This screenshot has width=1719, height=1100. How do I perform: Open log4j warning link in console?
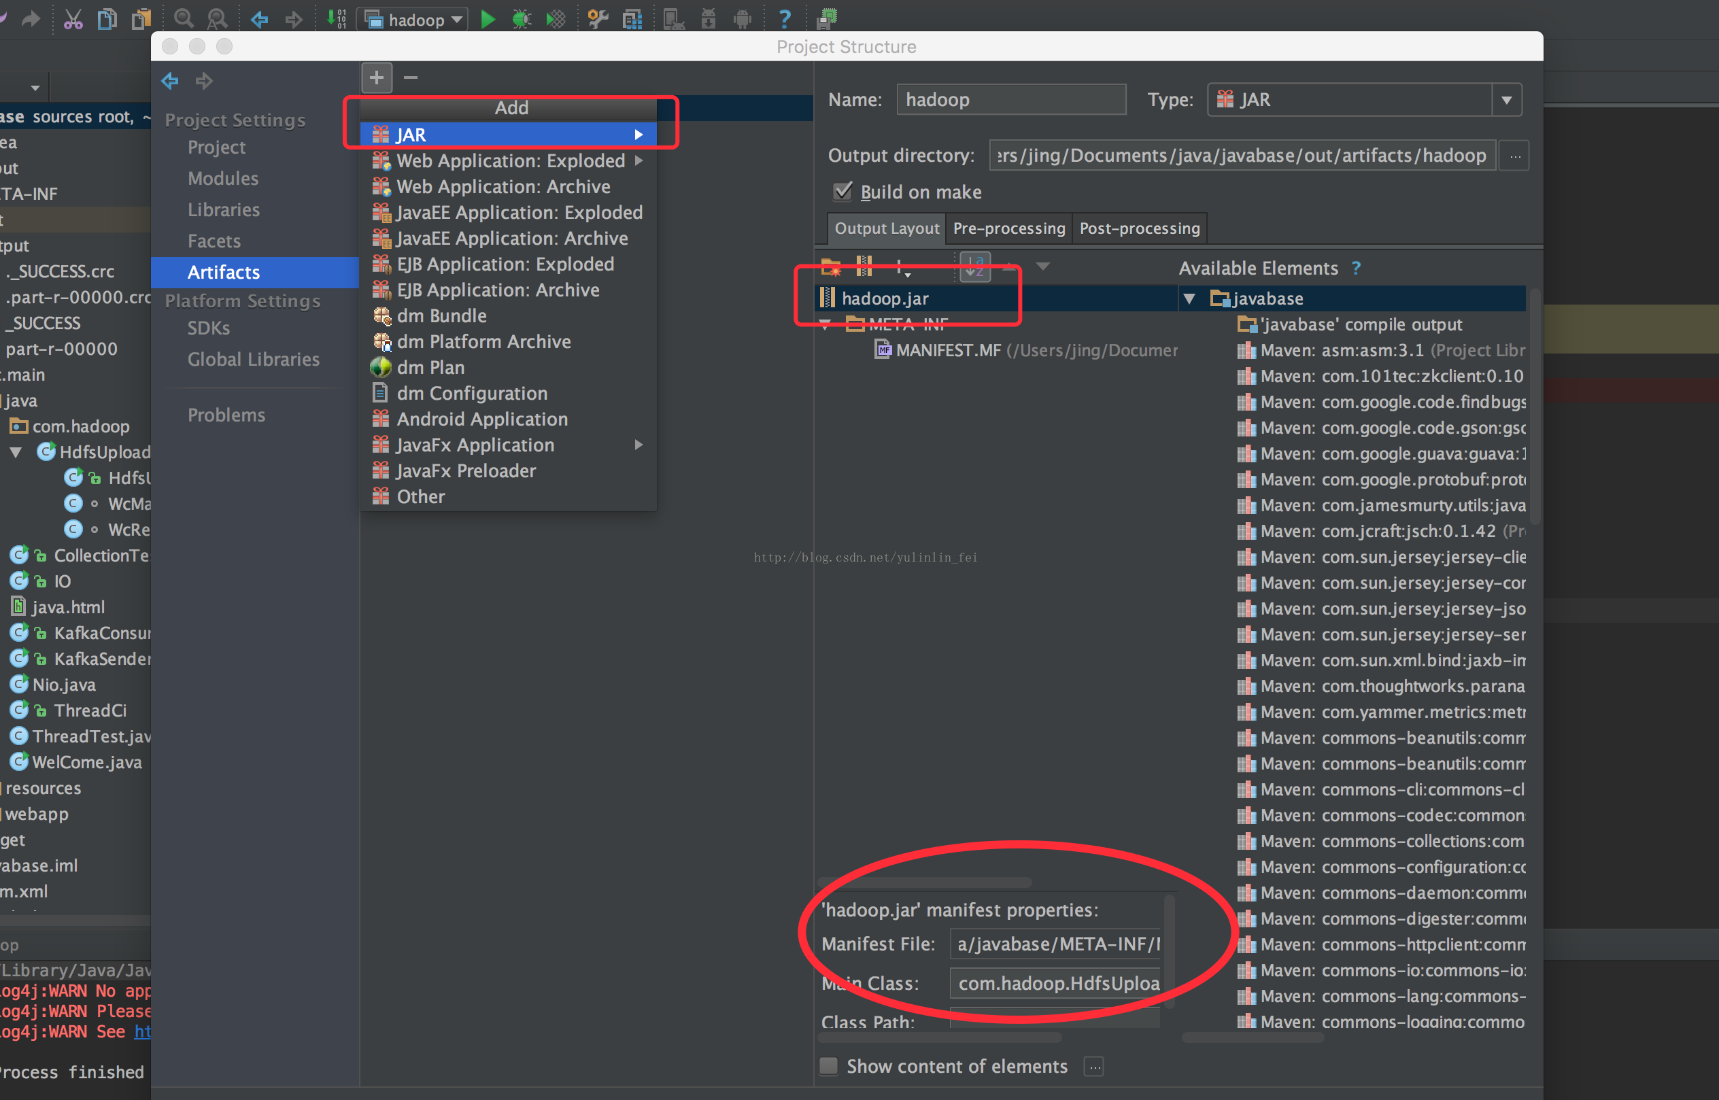click(143, 1031)
